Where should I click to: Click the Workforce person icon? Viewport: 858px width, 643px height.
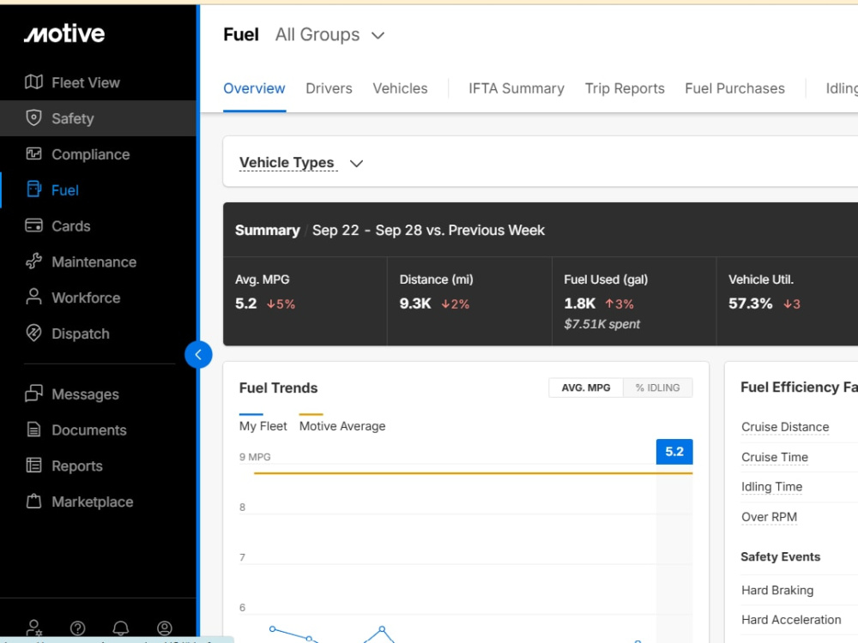pos(34,297)
